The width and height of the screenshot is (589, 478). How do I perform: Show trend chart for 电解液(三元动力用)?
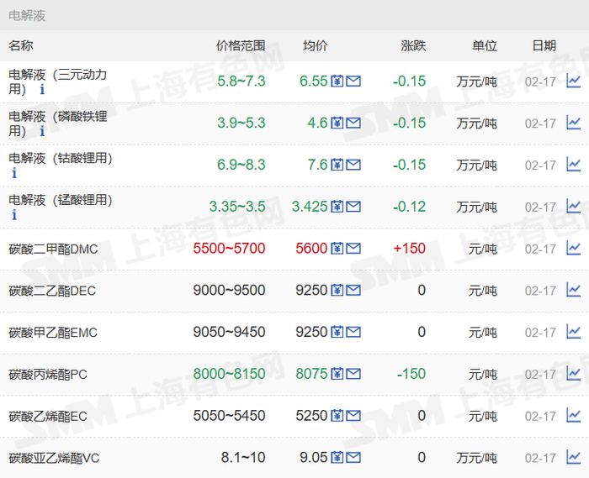(x=573, y=81)
